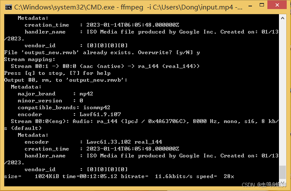The image size is (291, 191).
Task: Open the CMD system menu icon
Action: pyautogui.click(x=8, y=7)
